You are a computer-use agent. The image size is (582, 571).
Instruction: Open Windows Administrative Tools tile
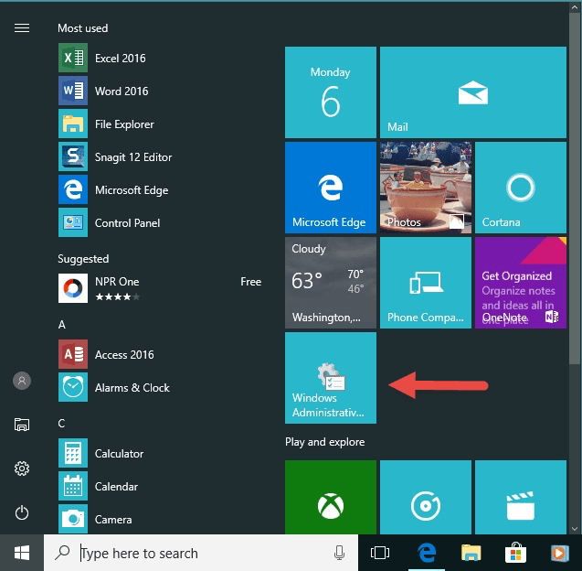point(331,378)
